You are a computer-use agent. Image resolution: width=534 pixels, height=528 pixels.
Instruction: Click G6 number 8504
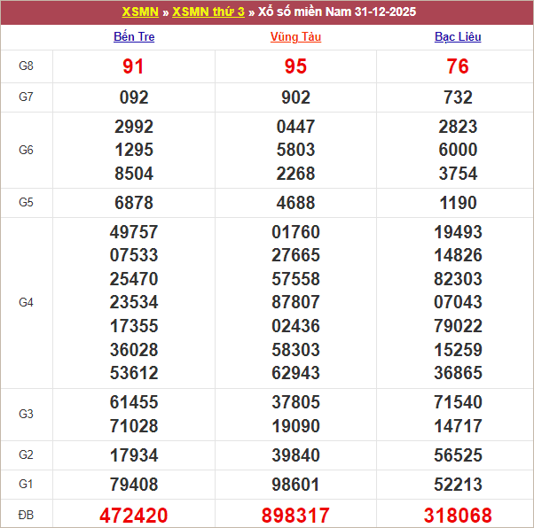(134, 174)
